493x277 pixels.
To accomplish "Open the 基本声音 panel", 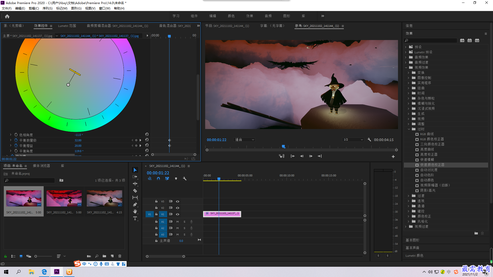I will point(412,248).
